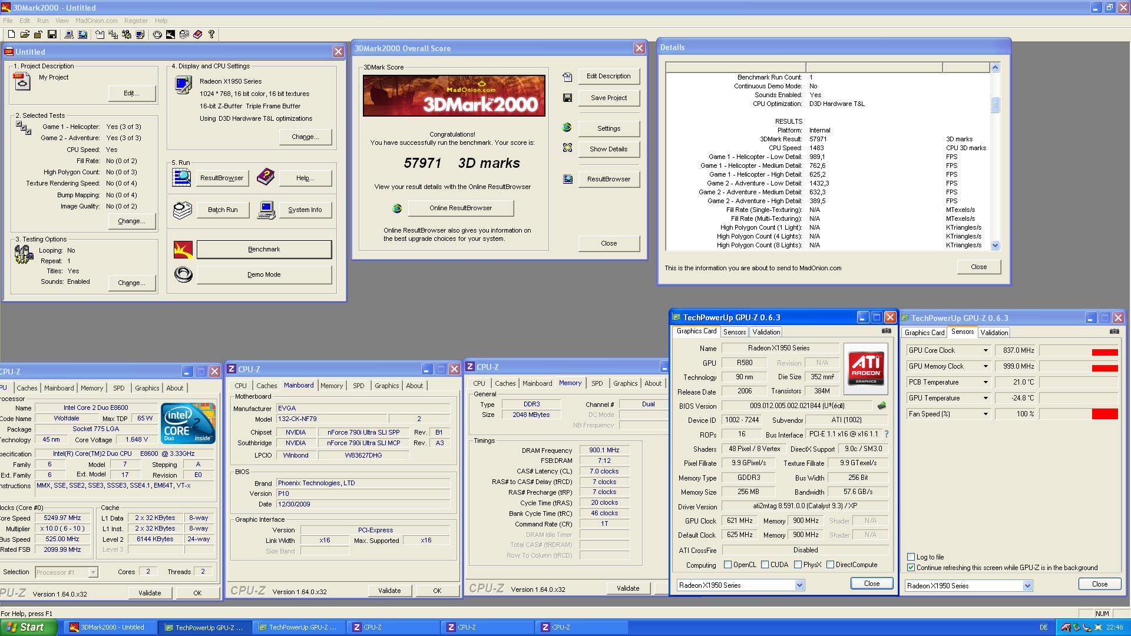Click the GPU Core Clock red sensor graph
The height and width of the screenshot is (636, 1131).
point(1079,350)
